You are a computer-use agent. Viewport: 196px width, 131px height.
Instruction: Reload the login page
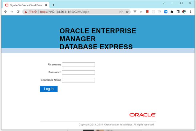(18, 12)
